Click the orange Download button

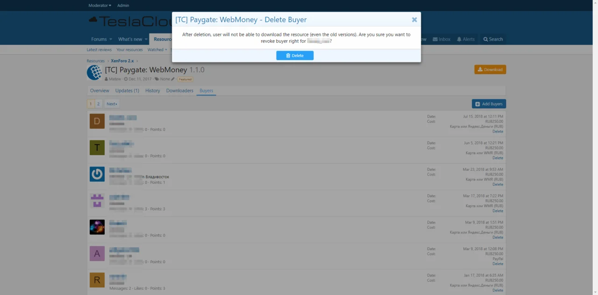point(490,70)
